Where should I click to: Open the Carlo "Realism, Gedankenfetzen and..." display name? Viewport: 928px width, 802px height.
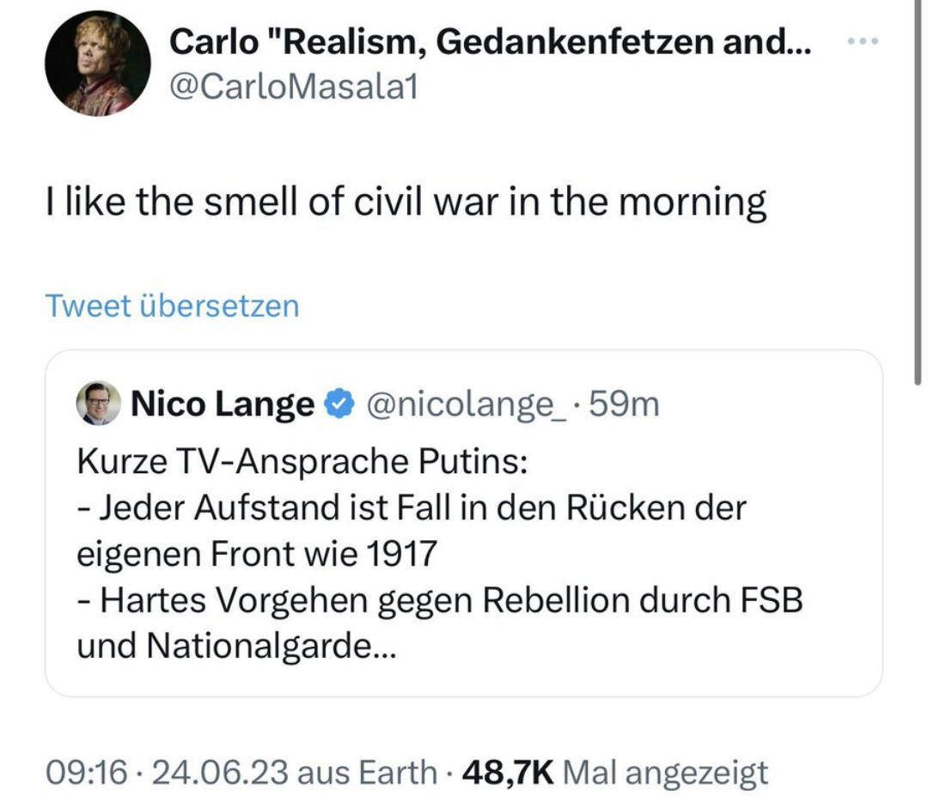click(490, 40)
